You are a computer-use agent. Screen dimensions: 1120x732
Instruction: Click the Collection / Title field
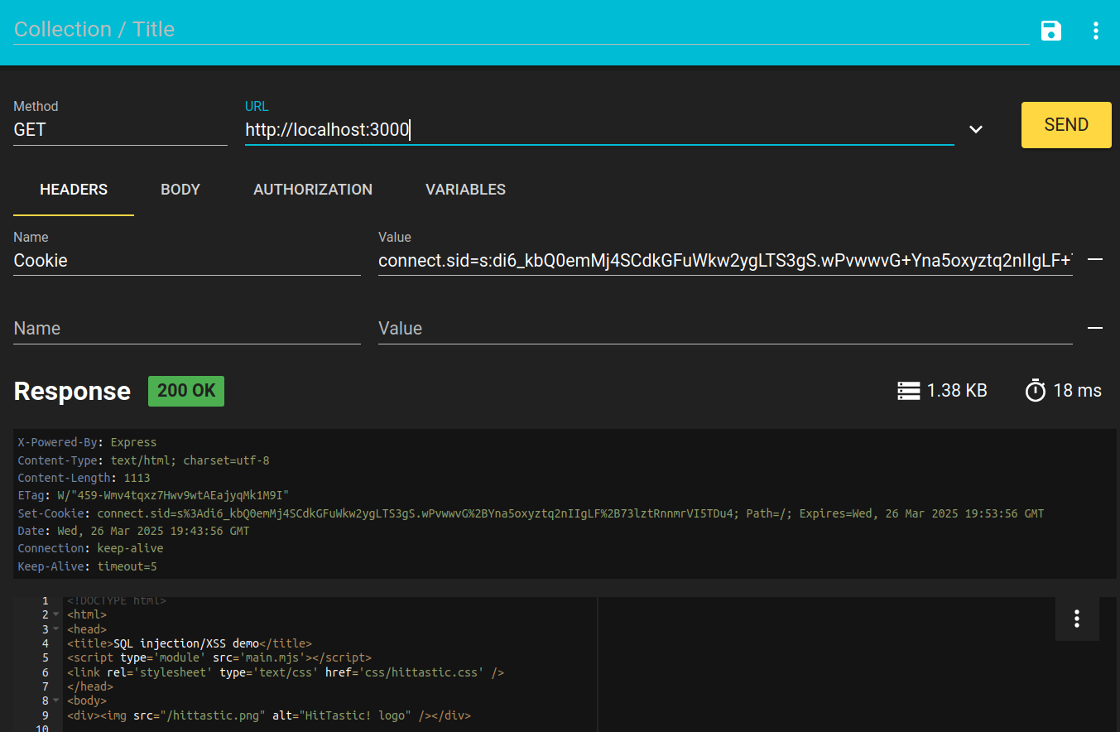click(522, 29)
